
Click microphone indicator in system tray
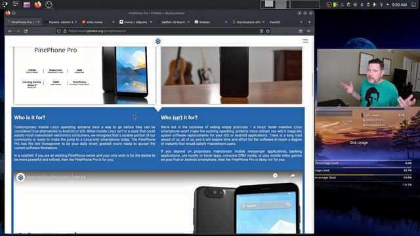(375, 5)
